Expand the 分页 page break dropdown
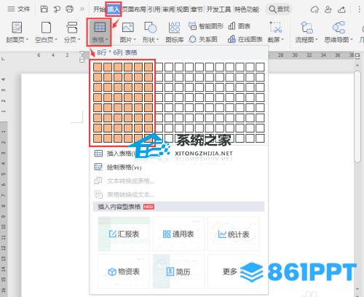Image resolution: width=364 pixels, height=297 pixels. (79, 39)
